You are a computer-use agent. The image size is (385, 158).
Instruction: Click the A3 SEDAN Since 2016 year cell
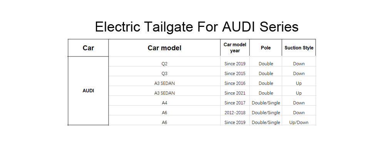[x=235, y=83]
